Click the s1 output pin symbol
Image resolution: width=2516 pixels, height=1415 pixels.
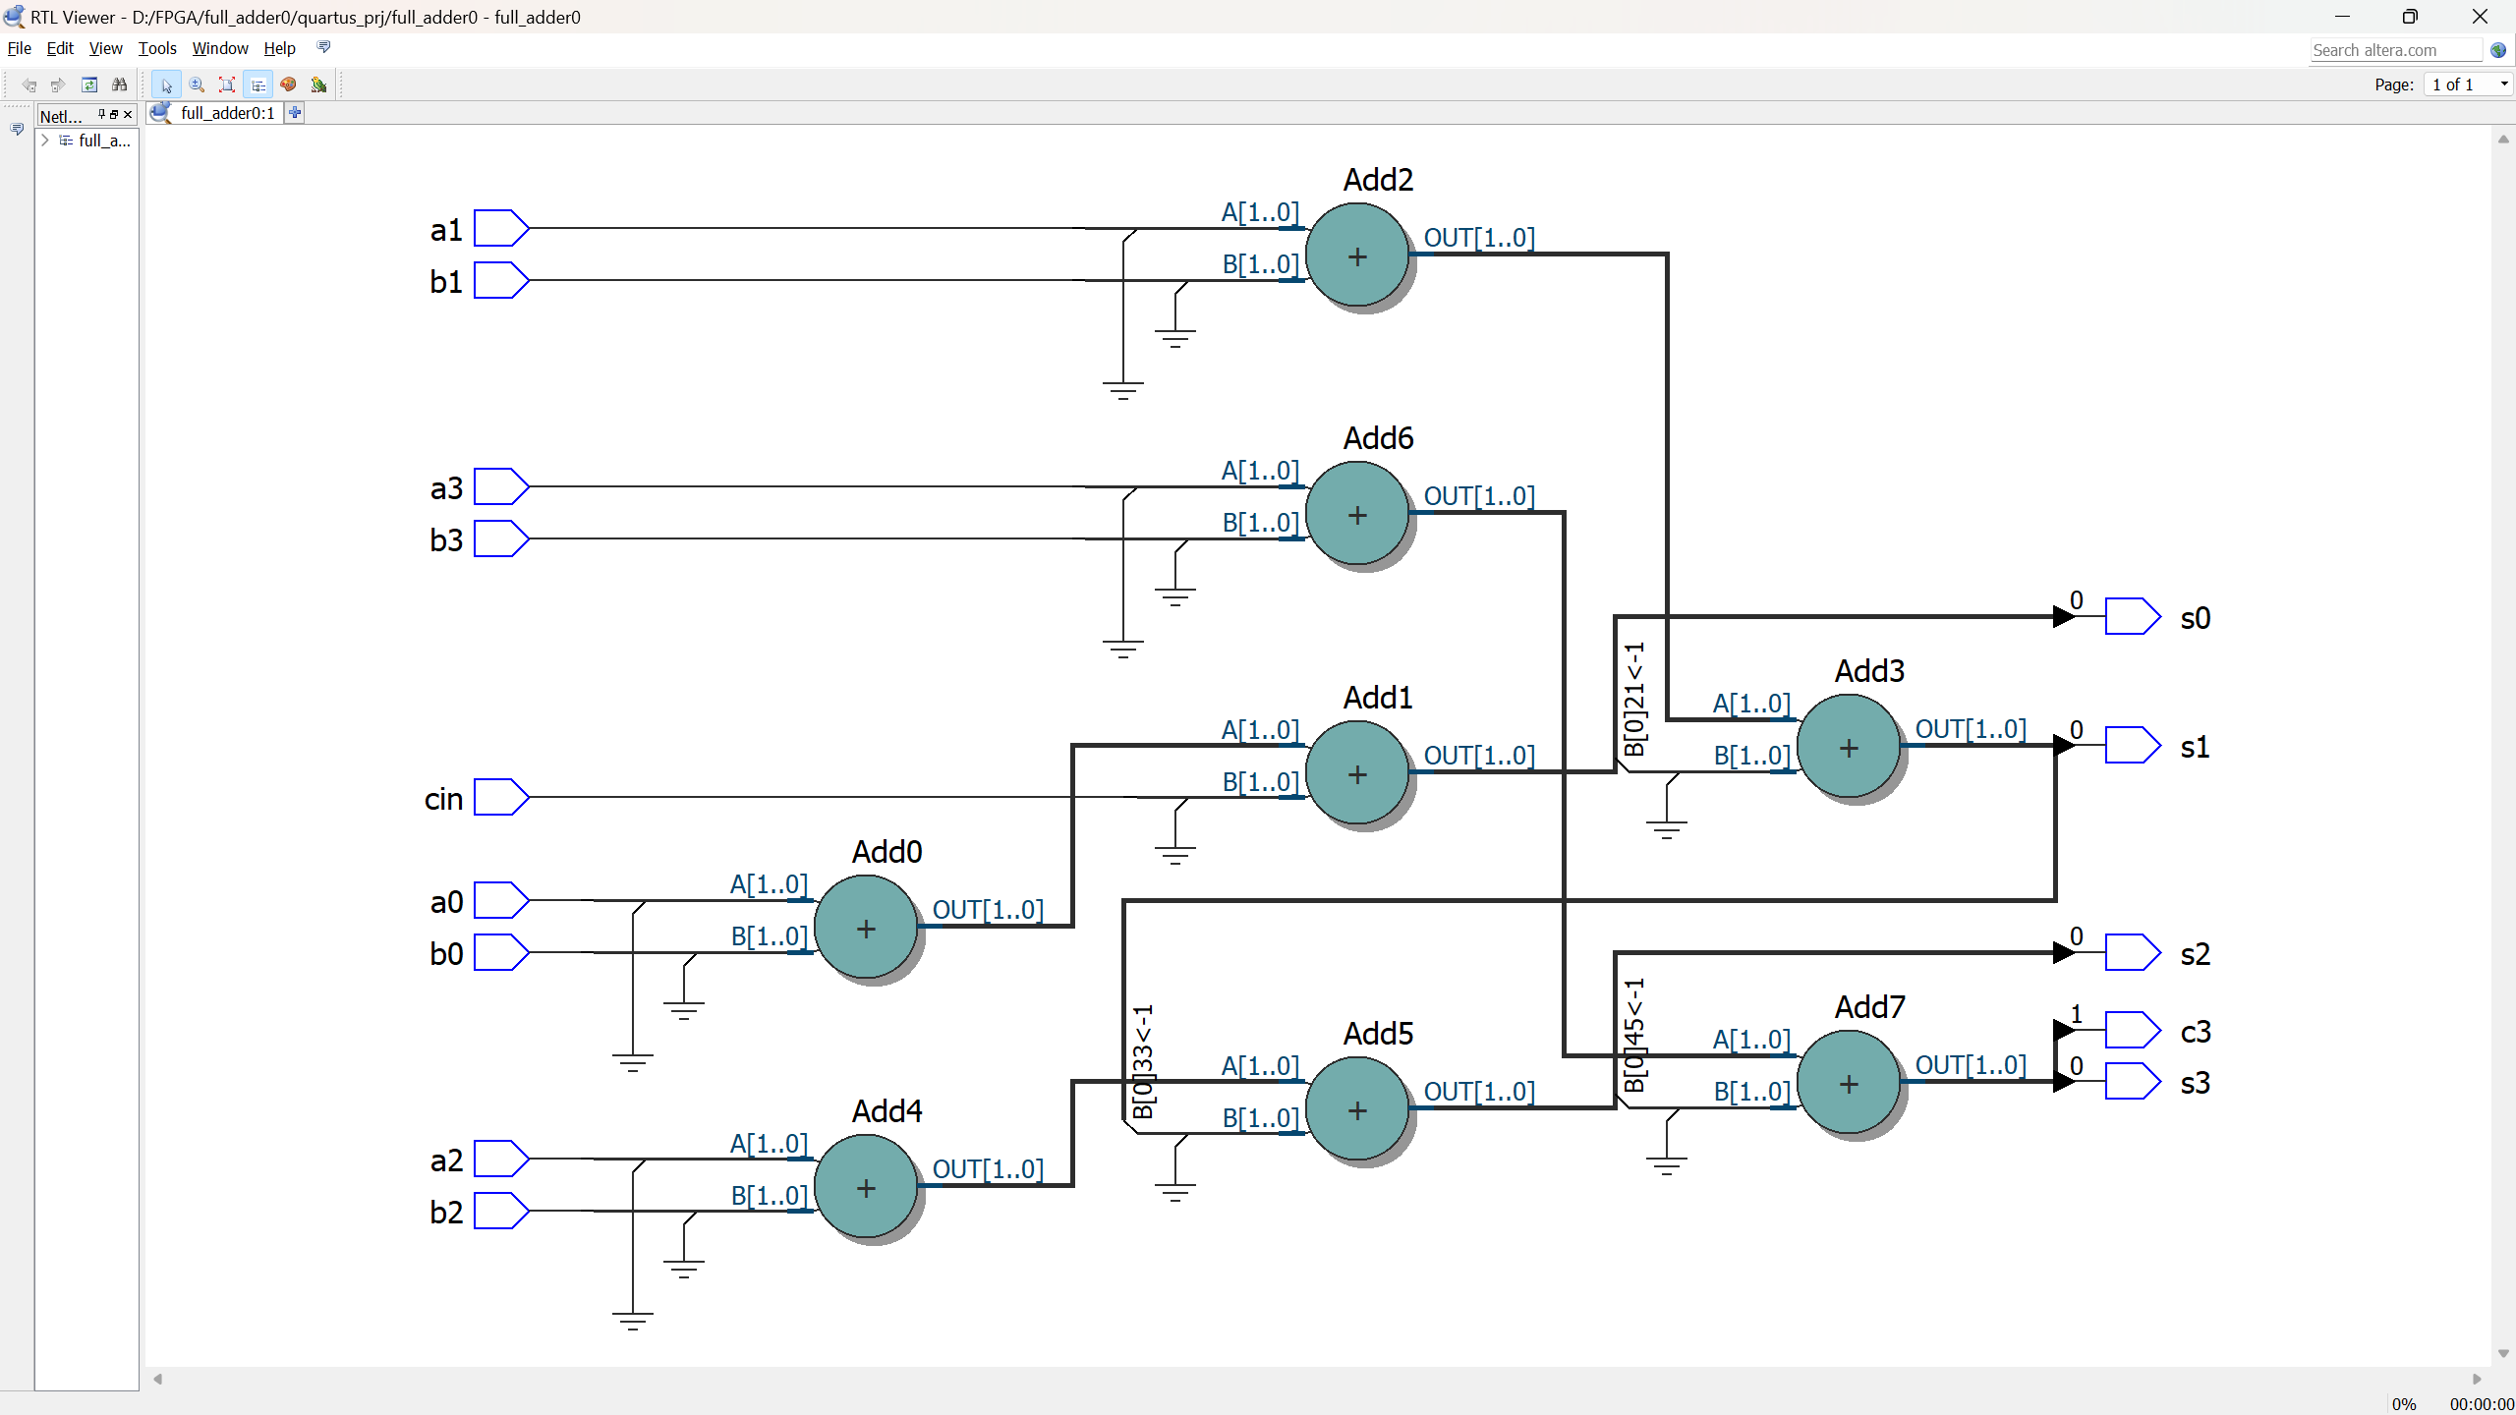coord(2133,745)
